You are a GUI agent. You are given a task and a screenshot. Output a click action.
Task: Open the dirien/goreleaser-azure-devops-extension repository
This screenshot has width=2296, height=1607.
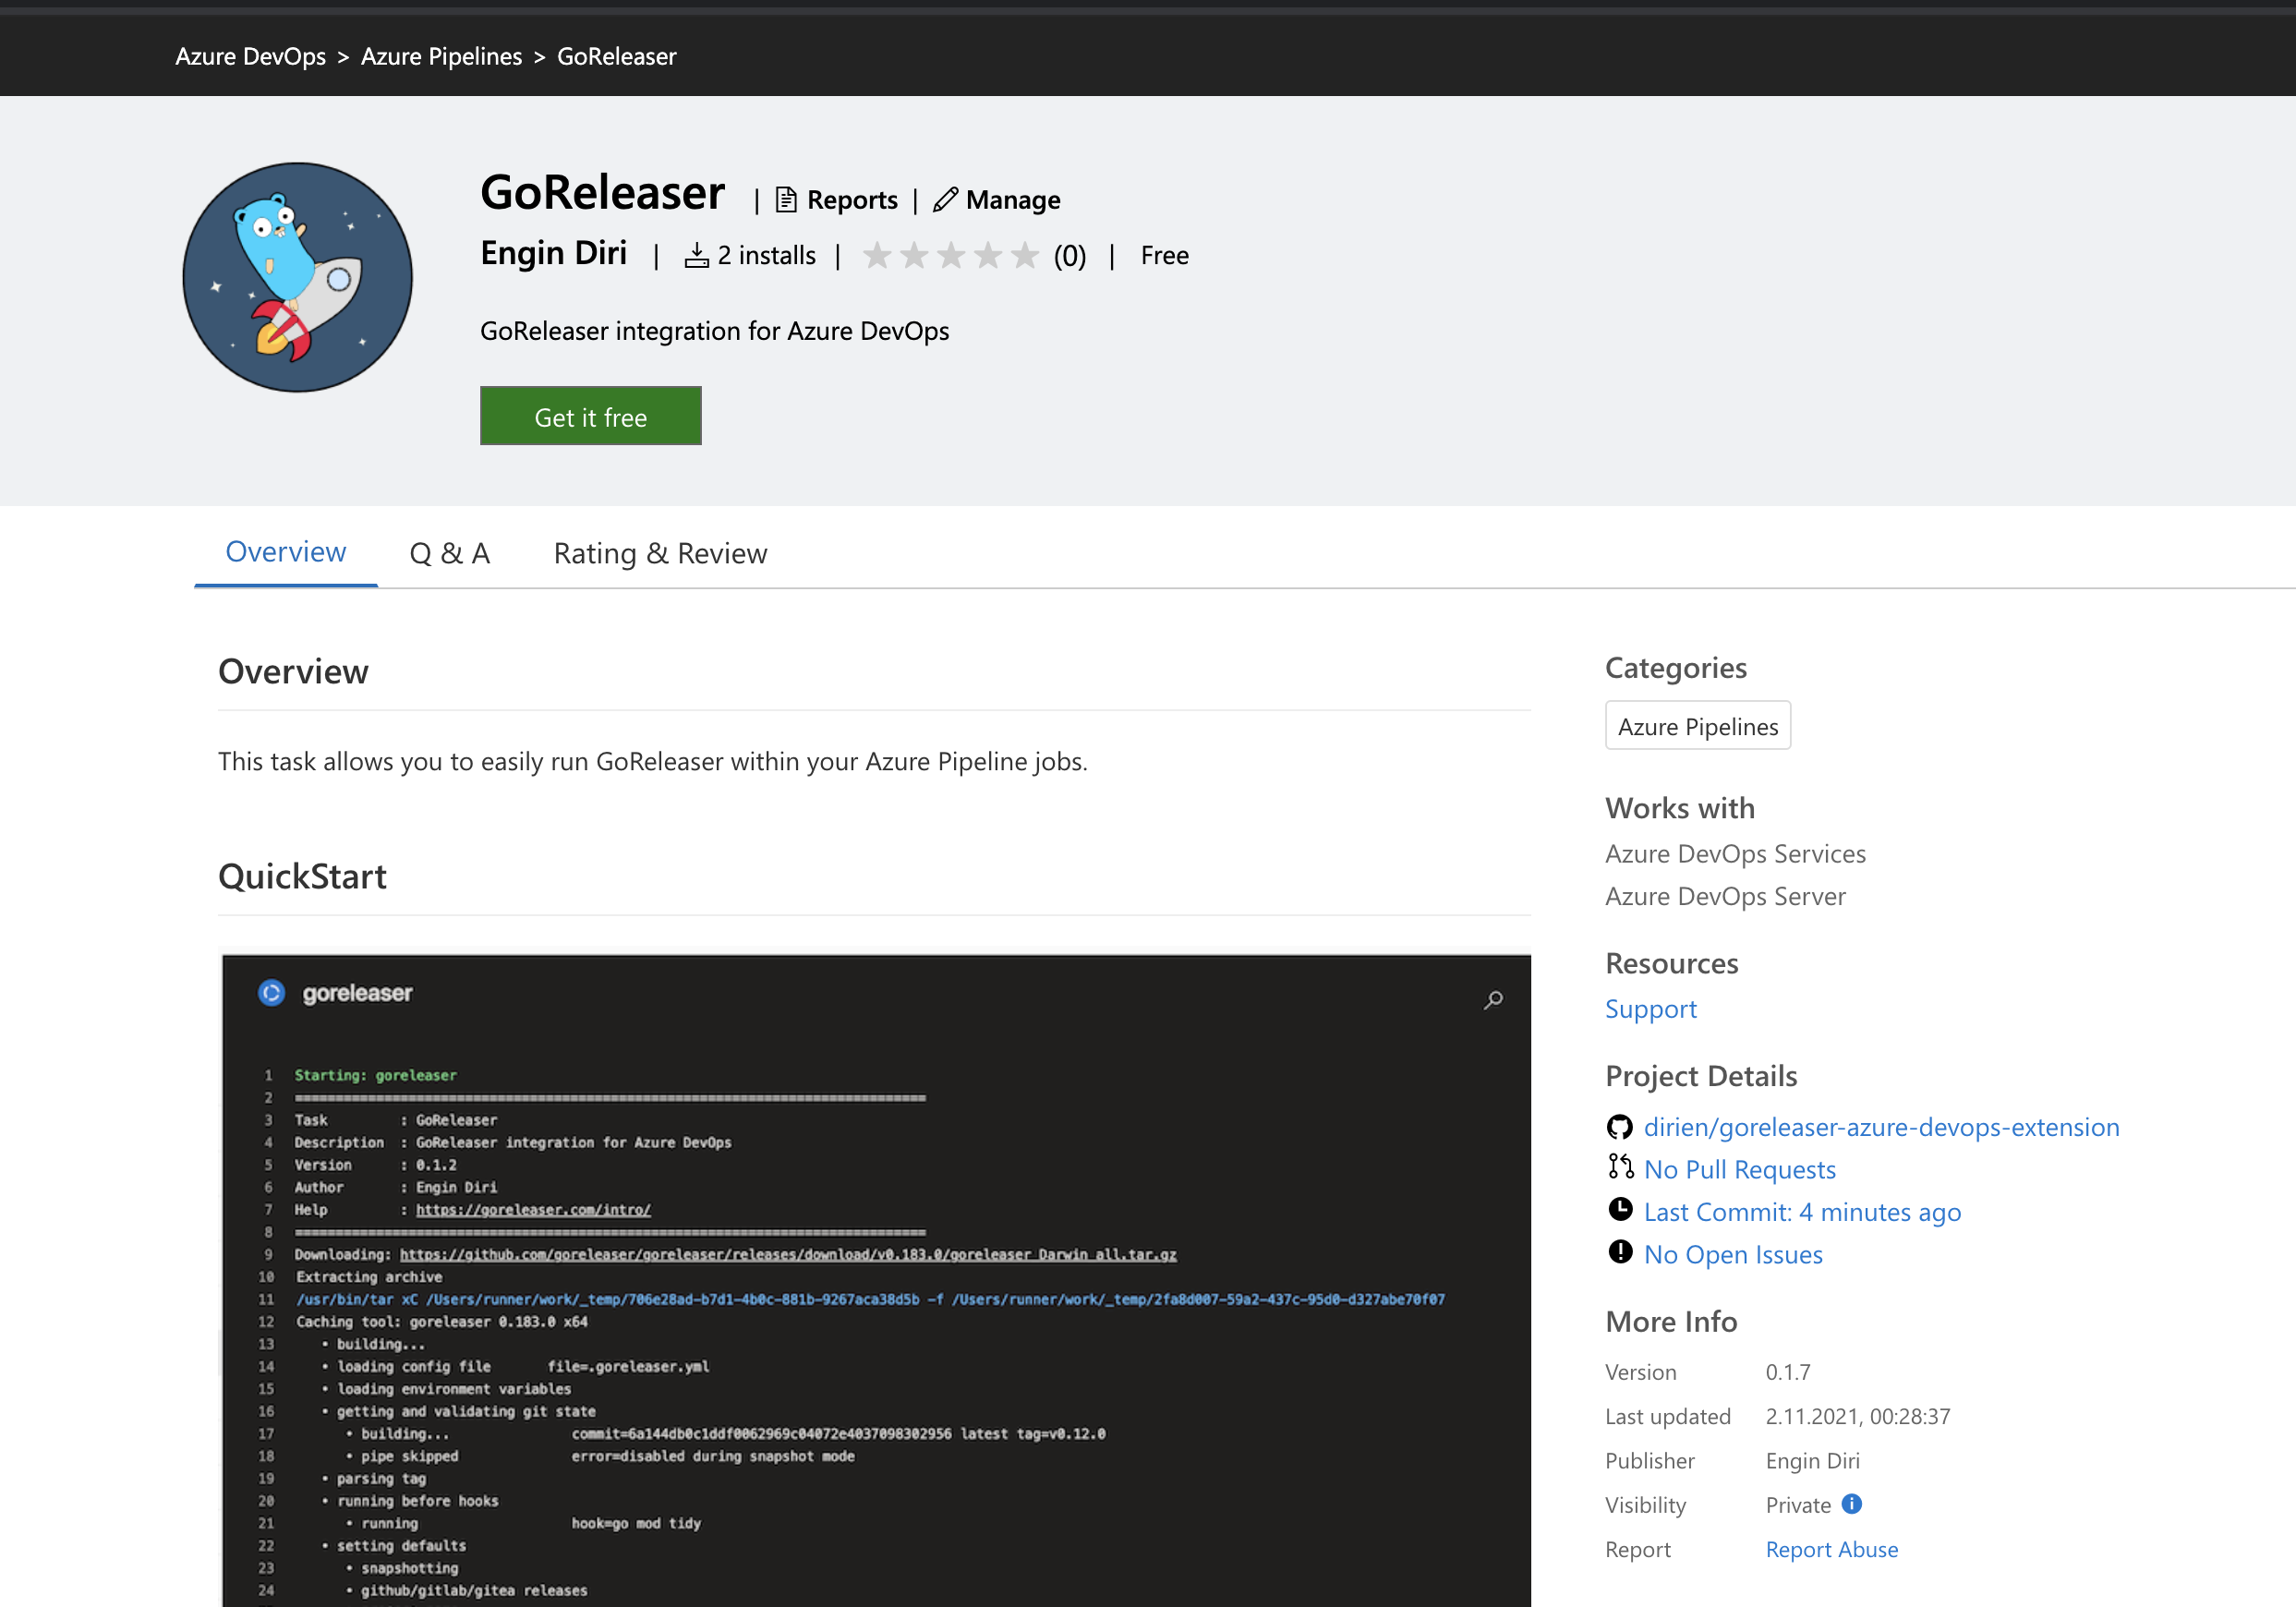pyautogui.click(x=1881, y=1127)
